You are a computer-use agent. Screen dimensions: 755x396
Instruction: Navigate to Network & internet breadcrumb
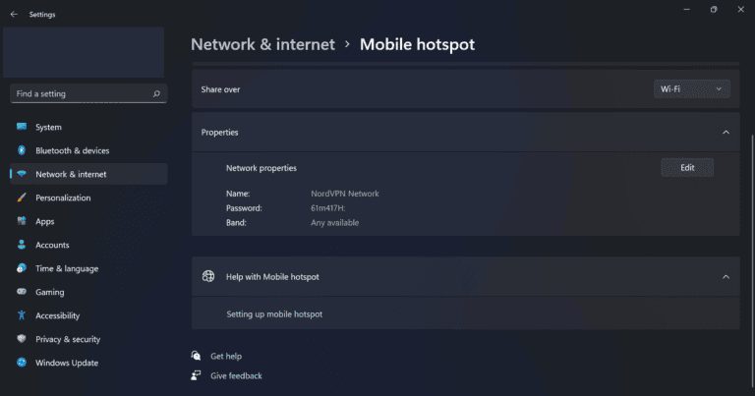point(262,44)
